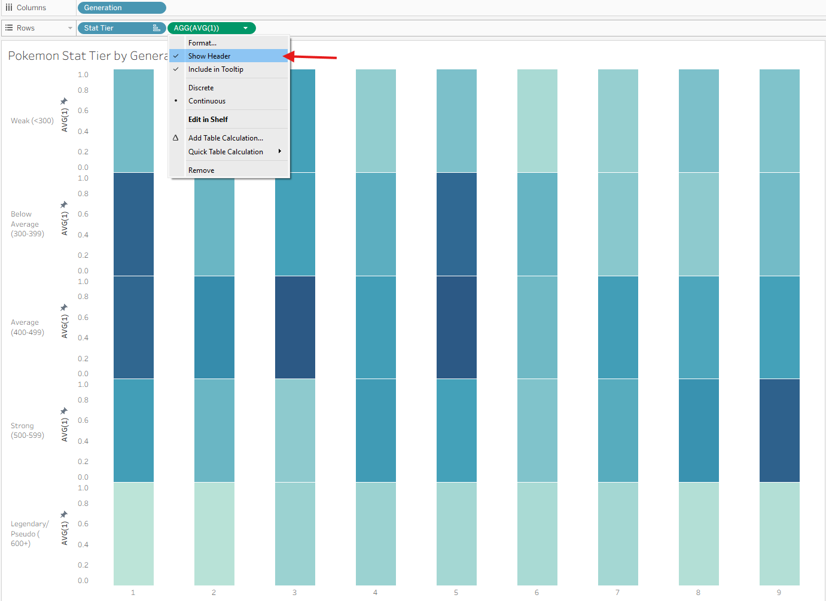Choose Edit in Shelf
This screenshot has height=601, width=826.
click(x=229, y=120)
